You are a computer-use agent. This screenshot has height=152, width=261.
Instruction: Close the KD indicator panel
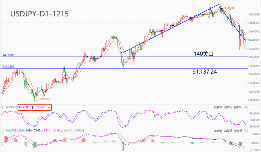[x=246, y=107]
